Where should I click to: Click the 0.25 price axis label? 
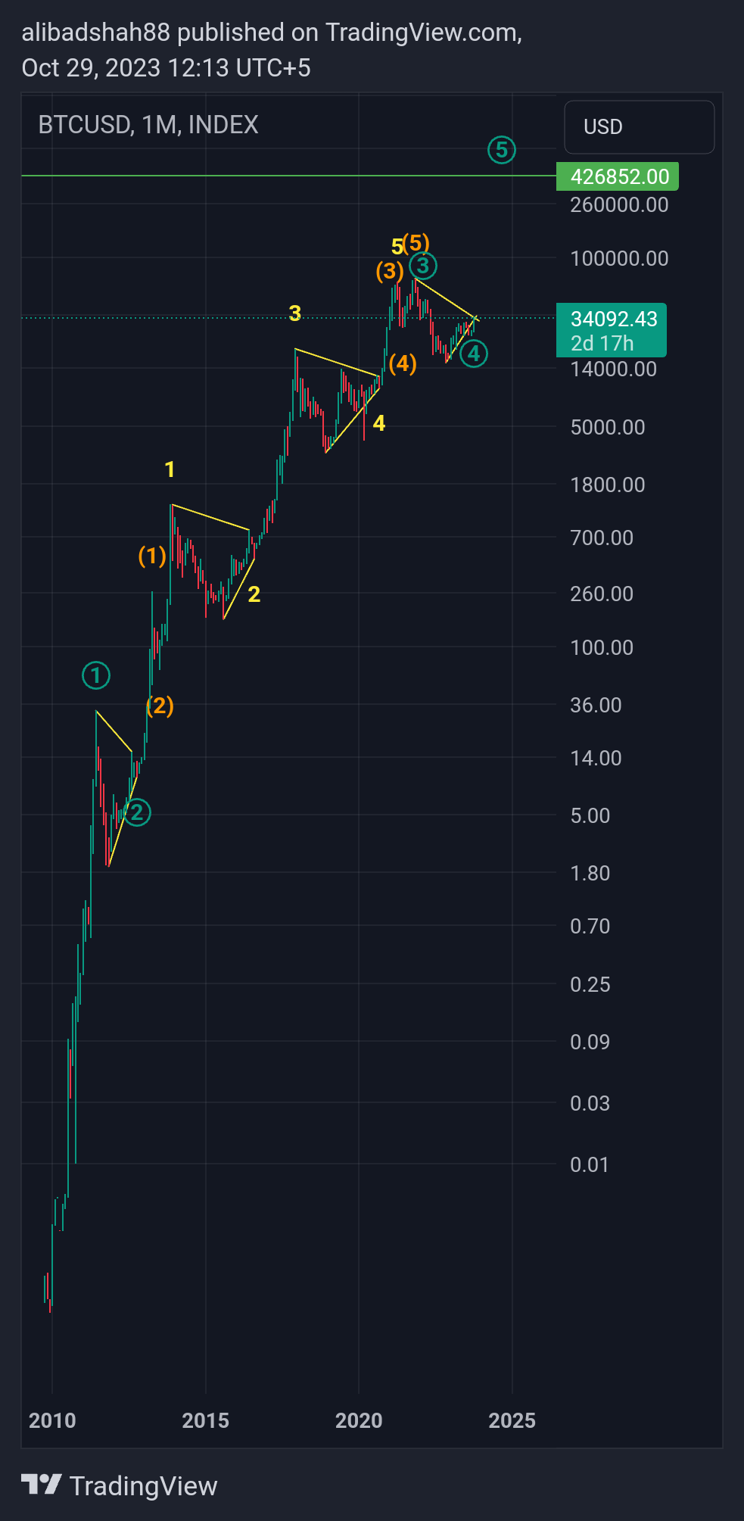pos(590,984)
